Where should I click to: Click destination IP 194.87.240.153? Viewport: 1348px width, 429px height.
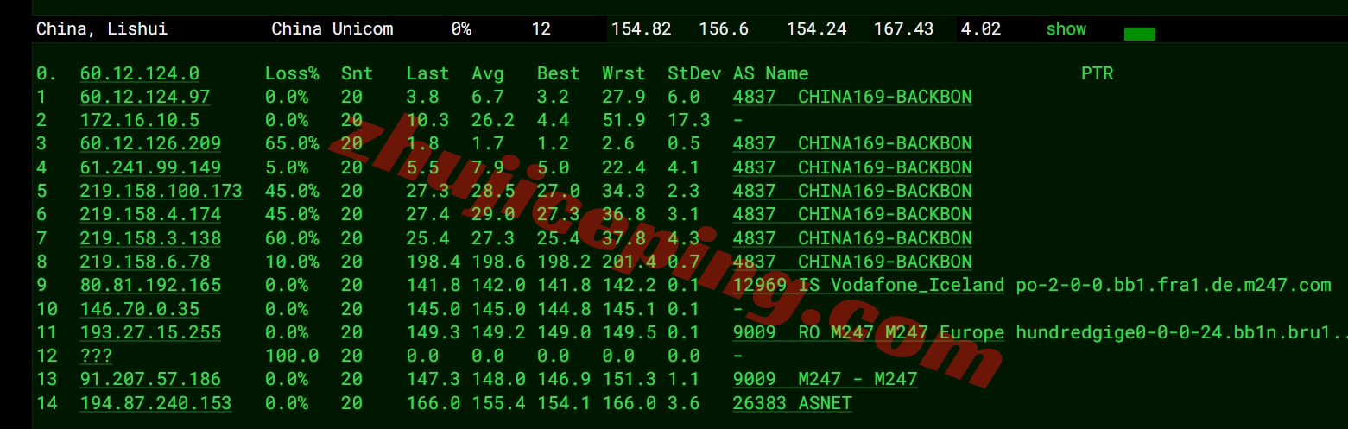(x=155, y=403)
